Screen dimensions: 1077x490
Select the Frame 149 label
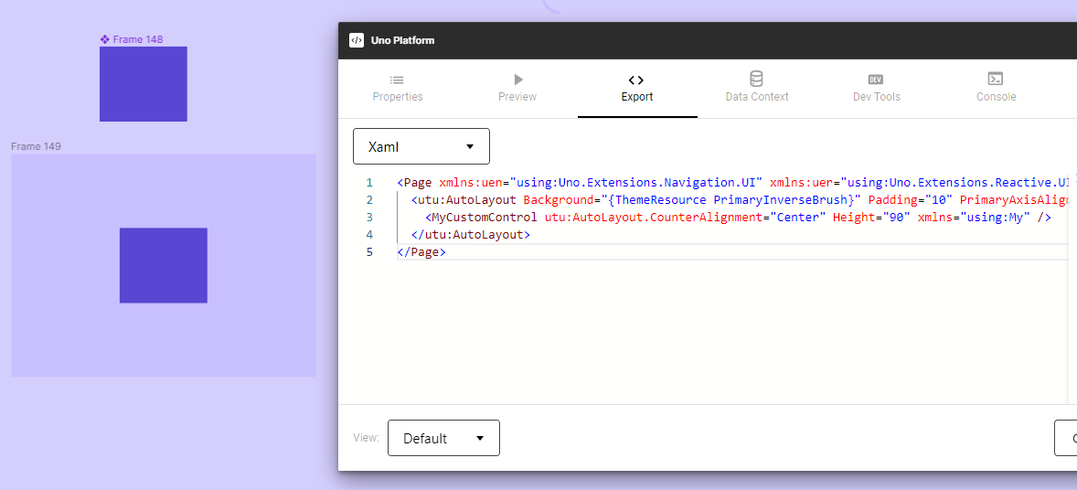(37, 146)
